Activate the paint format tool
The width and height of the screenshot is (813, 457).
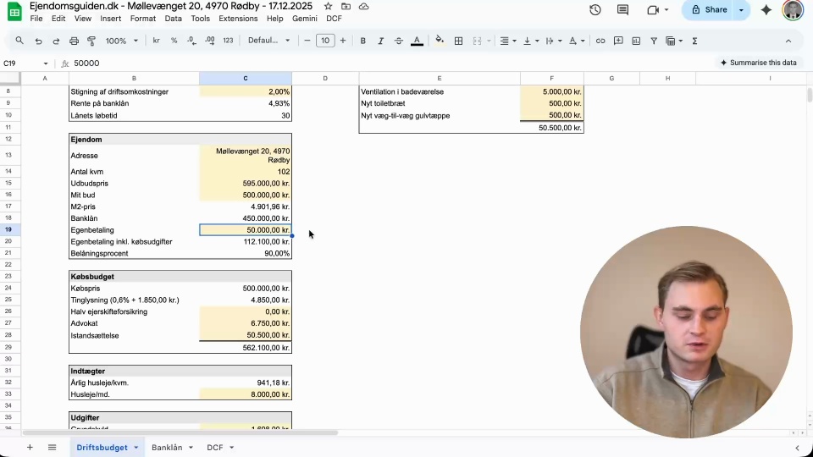pos(91,41)
